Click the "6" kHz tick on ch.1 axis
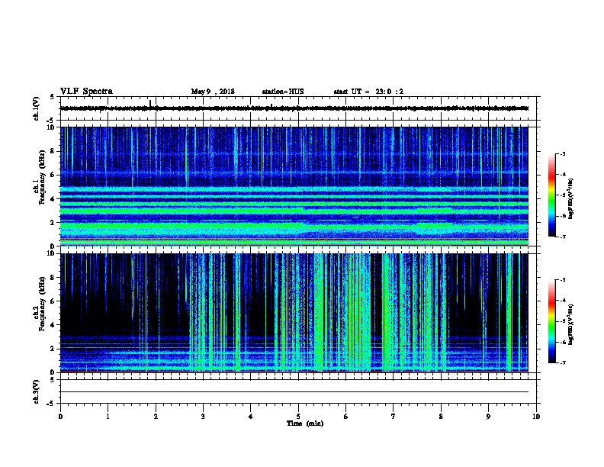 click(x=53, y=175)
